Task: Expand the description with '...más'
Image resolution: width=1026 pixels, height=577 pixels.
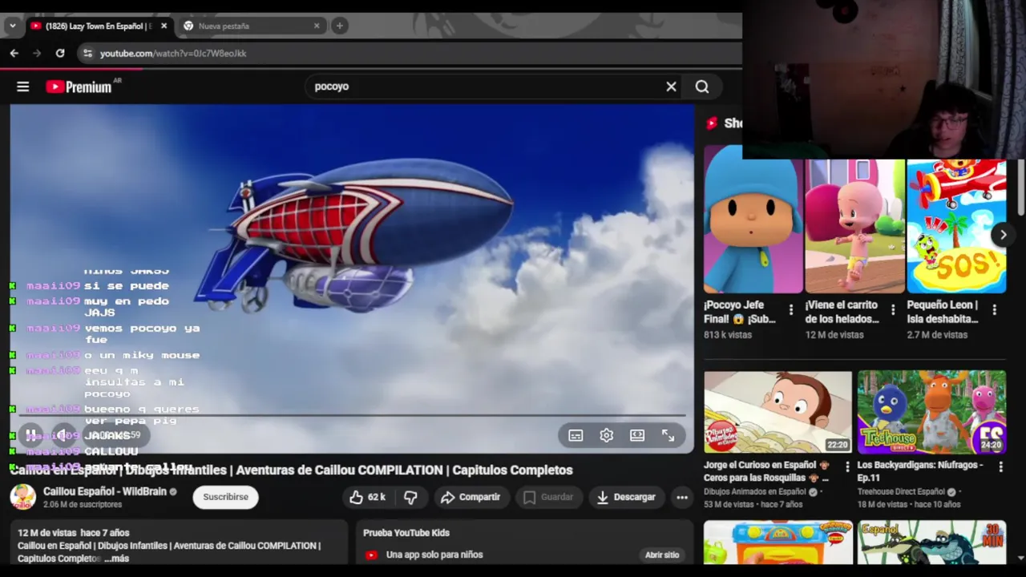Action: point(116,559)
